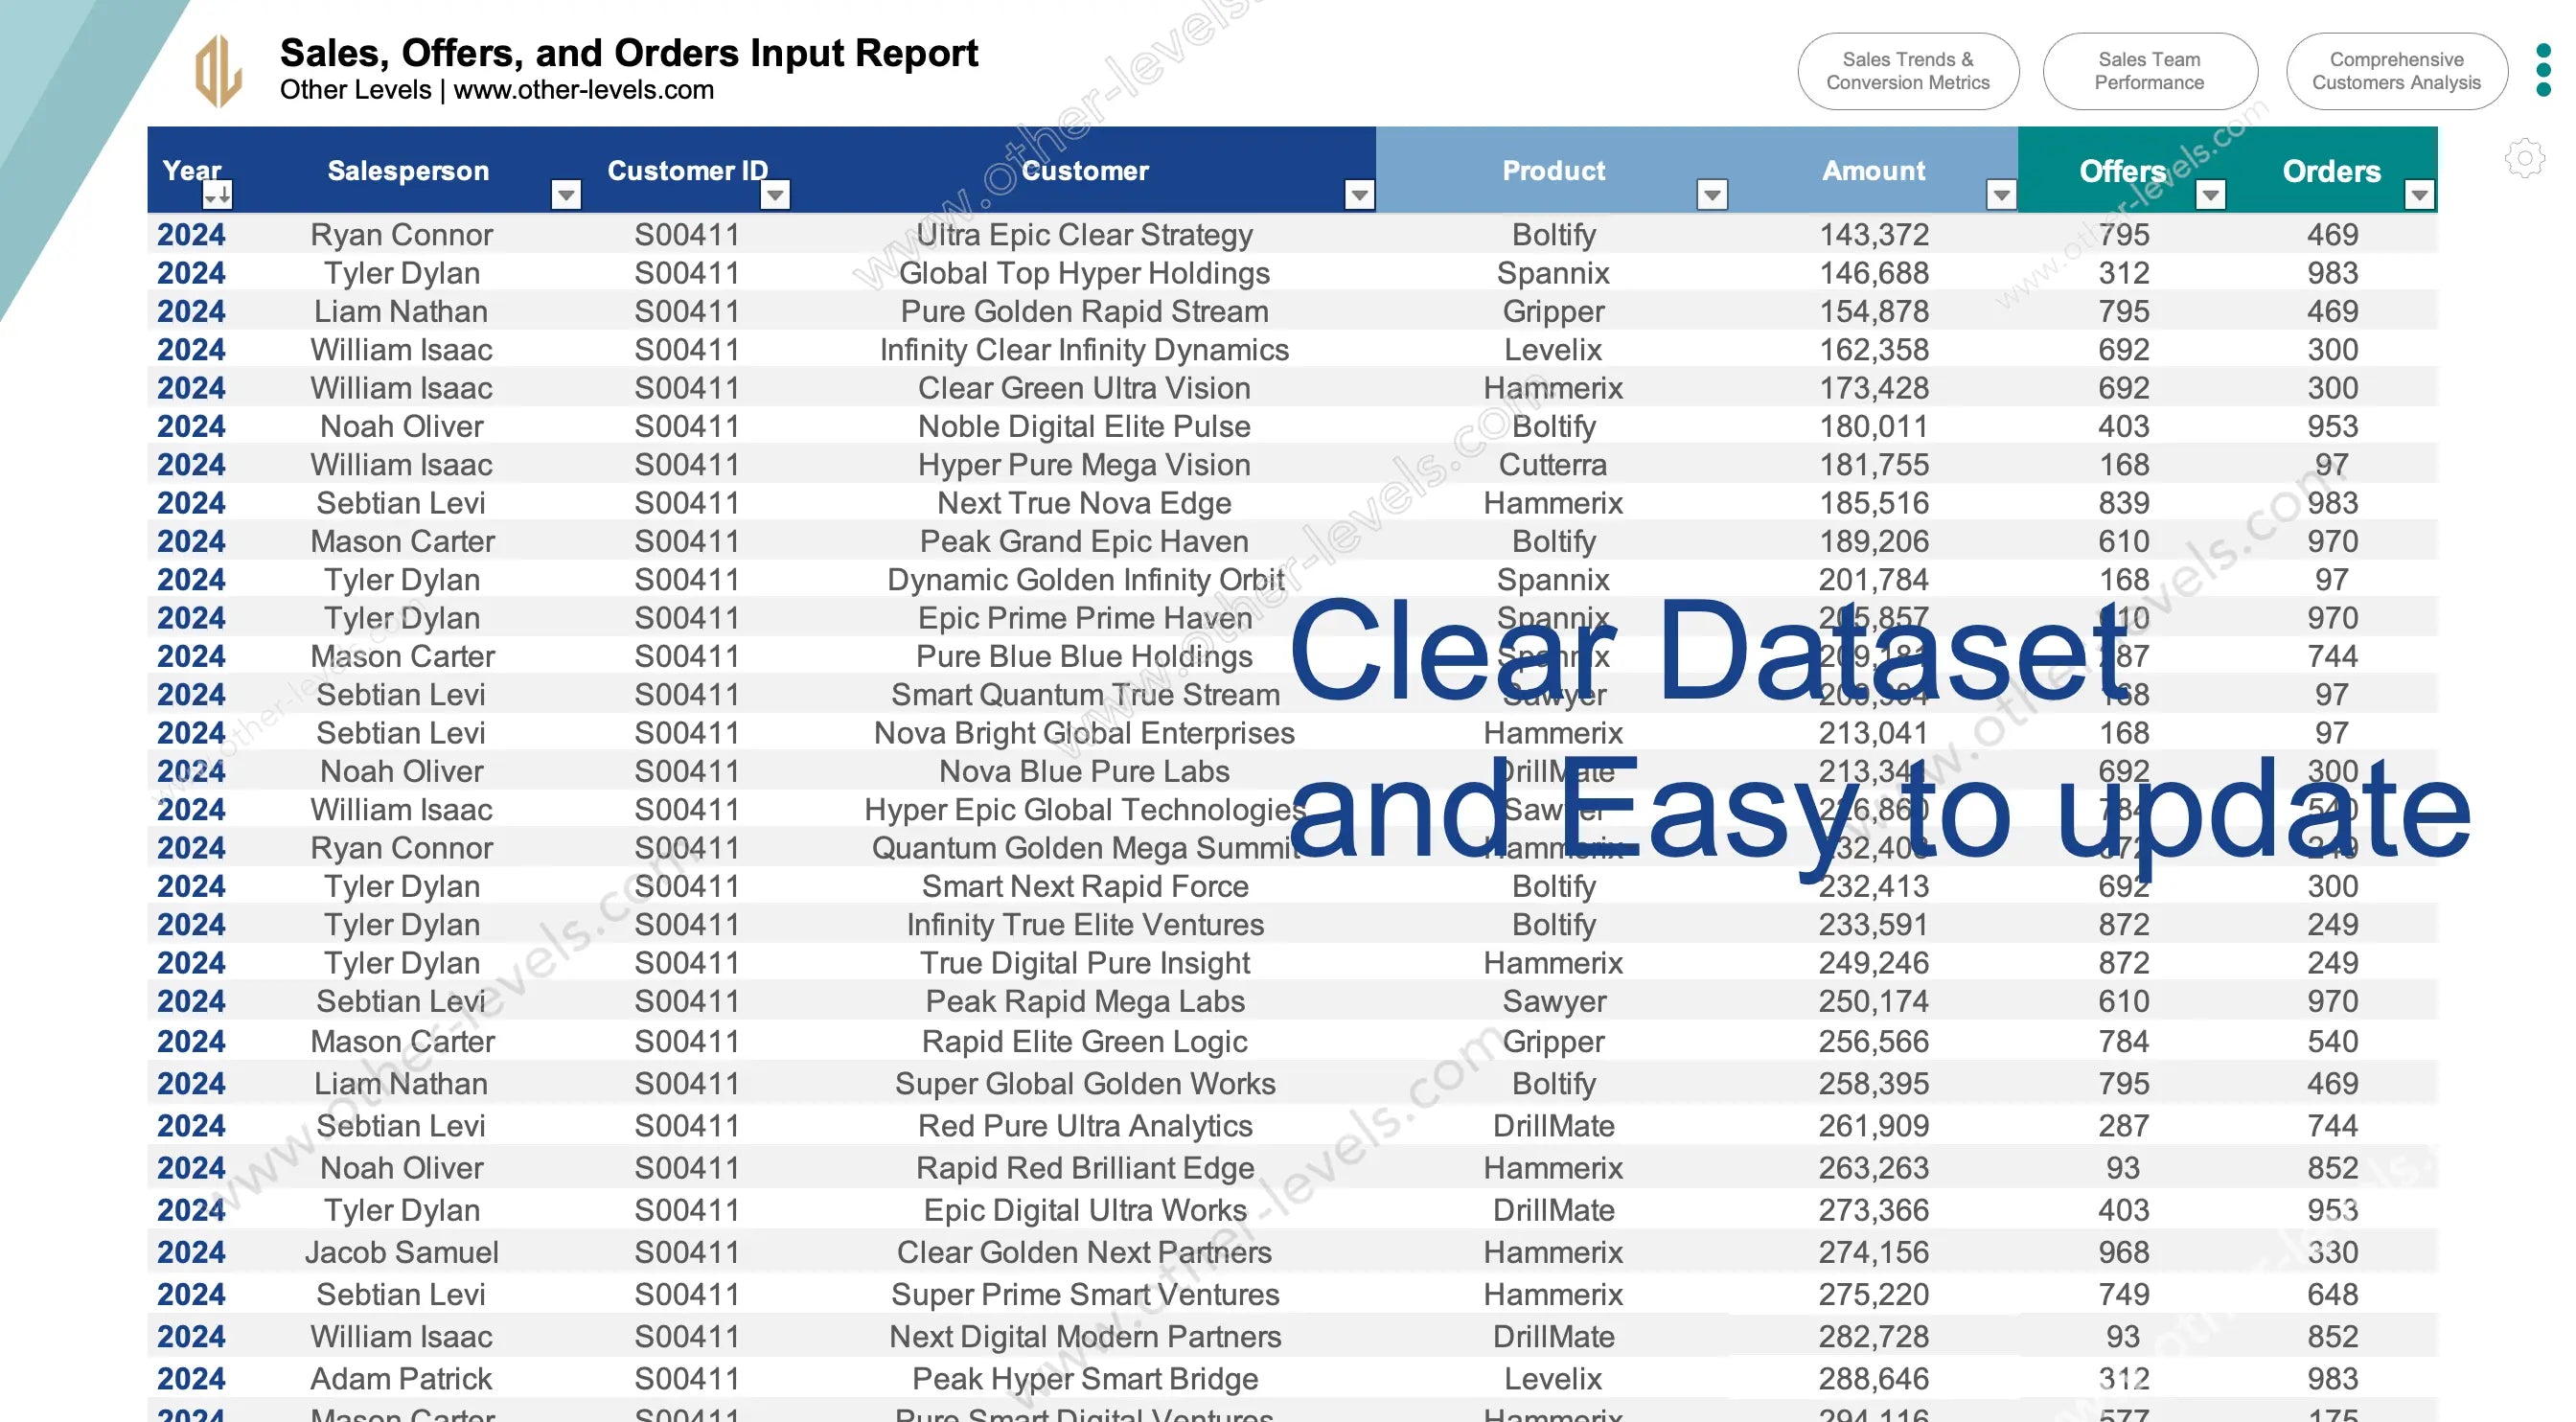
Task: Select the 143,372 amount cell
Action: click(1873, 235)
